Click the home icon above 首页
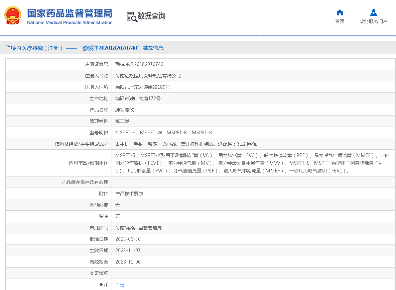 coord(340,12)
